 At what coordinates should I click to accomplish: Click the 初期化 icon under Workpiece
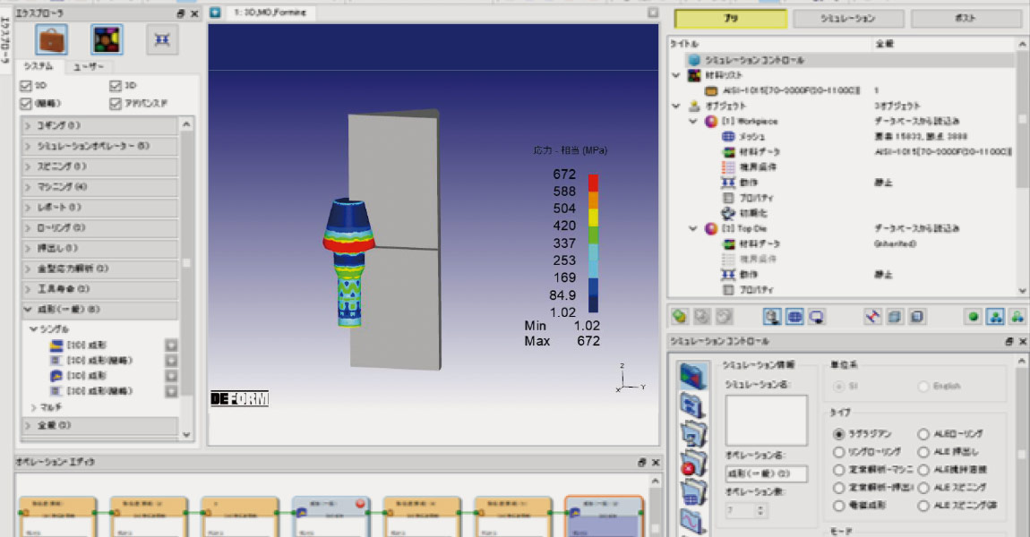pyautogui.click(x=728, y=213)
